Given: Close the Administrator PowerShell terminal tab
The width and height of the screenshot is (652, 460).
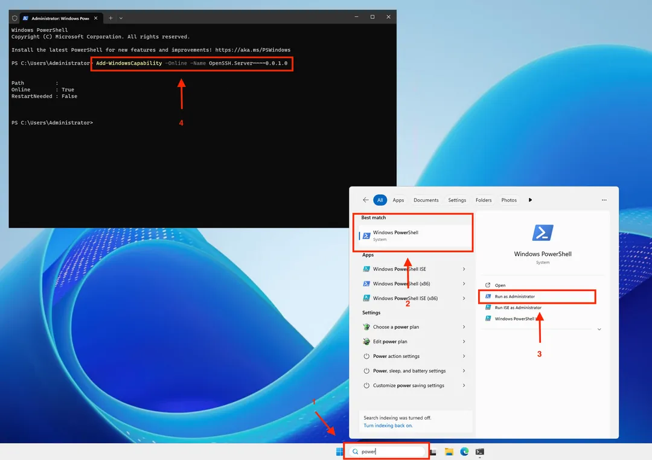Looking at the screenshot, I should 95,18.
